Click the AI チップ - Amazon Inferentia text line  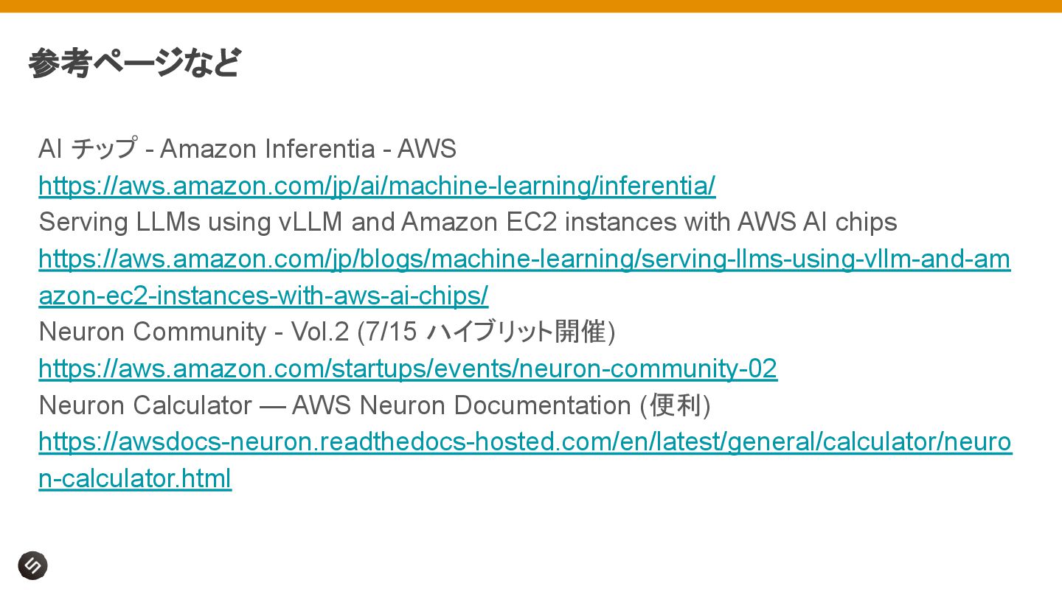coord(247,149)
